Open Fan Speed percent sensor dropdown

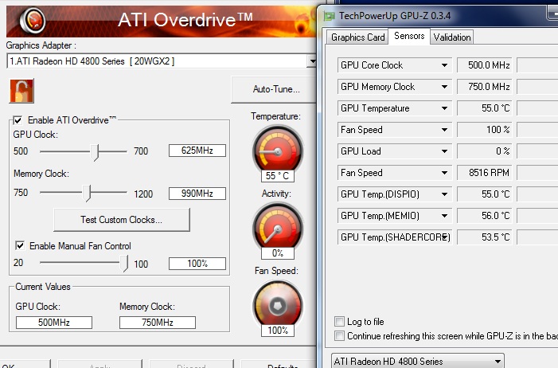pos(444,130)
